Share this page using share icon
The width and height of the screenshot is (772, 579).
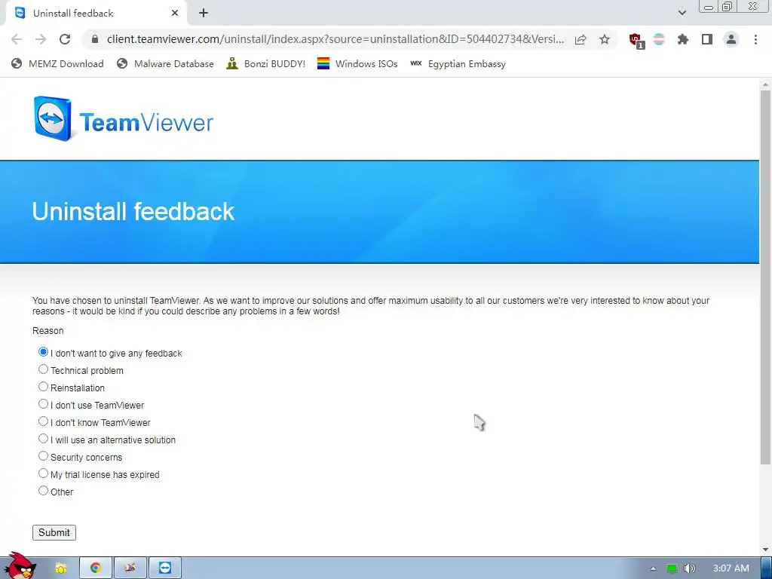point(581,39)
